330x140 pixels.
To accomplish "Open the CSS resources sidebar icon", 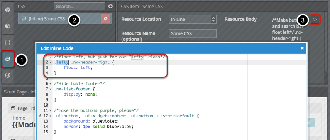I will [8, 59].
